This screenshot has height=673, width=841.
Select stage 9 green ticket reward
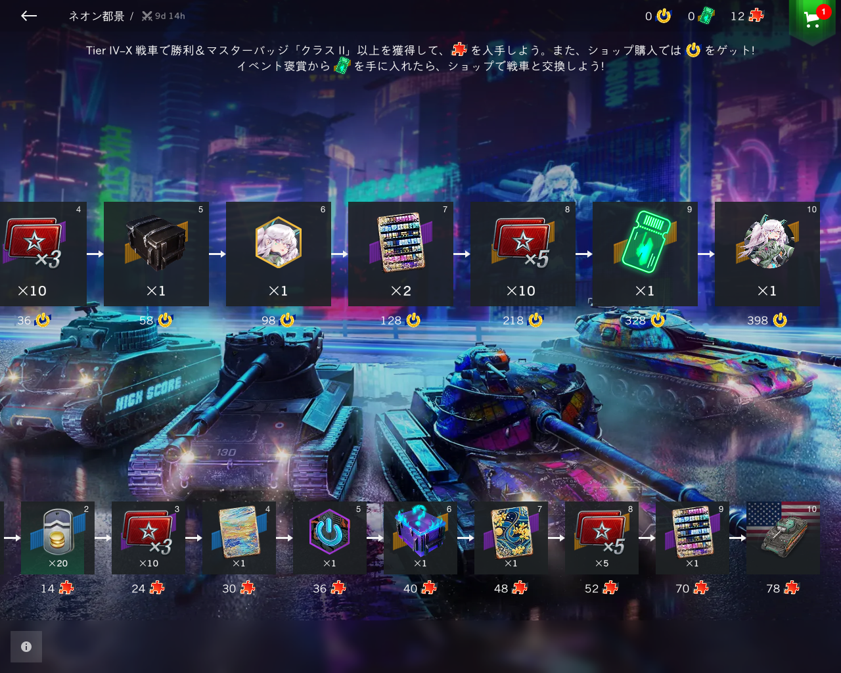point(645,254)
